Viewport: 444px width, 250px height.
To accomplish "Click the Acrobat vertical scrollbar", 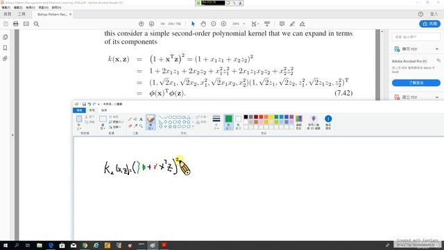I will (x=382, y=65).
